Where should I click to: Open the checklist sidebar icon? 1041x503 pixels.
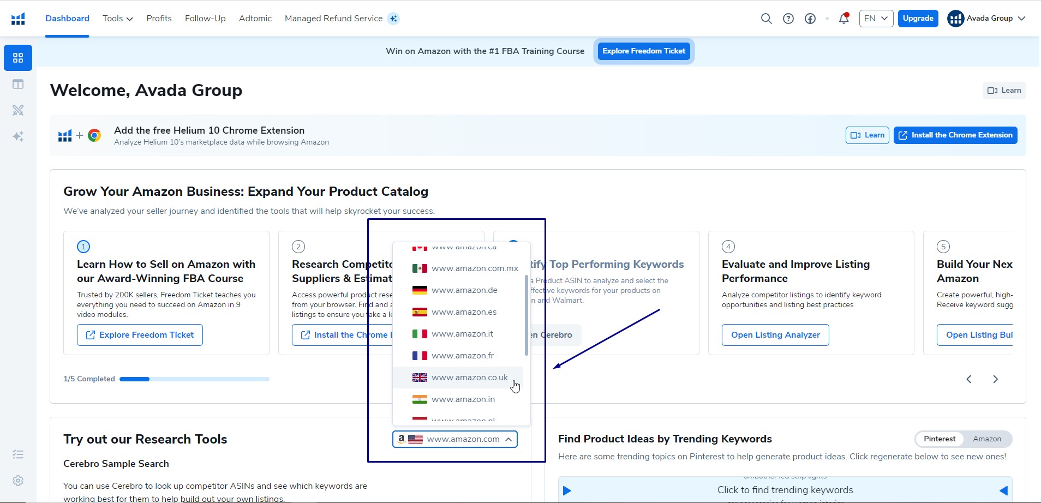pos(18,454)
